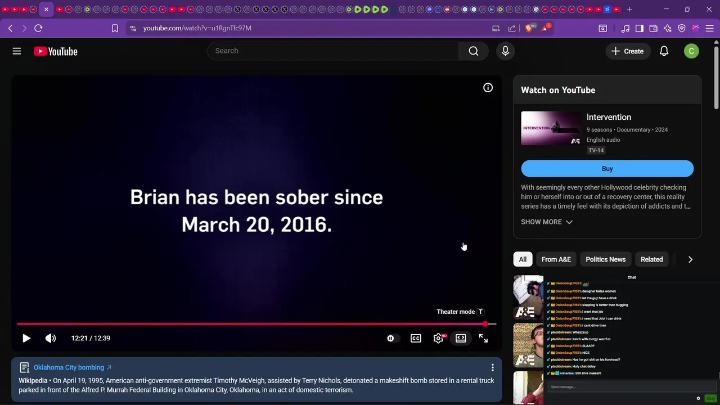Bookmark this page
The width and height of the screenshot is (720, 405).
115,28
